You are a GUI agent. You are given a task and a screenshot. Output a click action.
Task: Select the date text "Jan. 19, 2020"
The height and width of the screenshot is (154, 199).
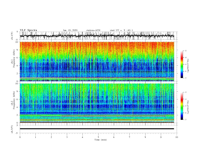70,30
